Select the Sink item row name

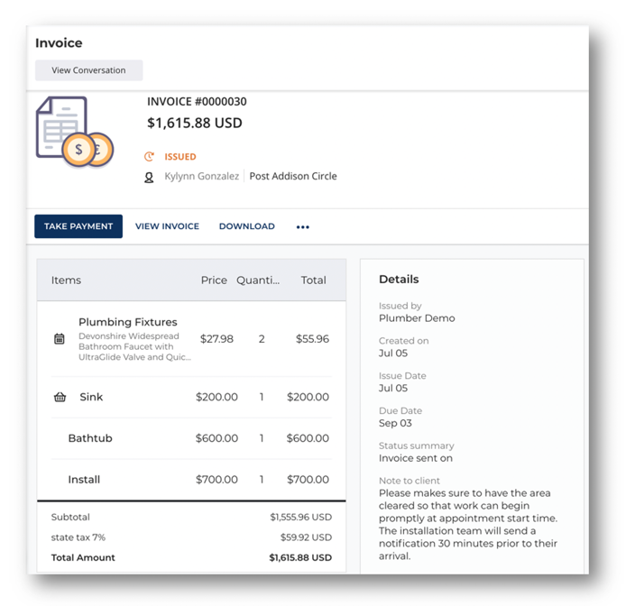(91, 397)
